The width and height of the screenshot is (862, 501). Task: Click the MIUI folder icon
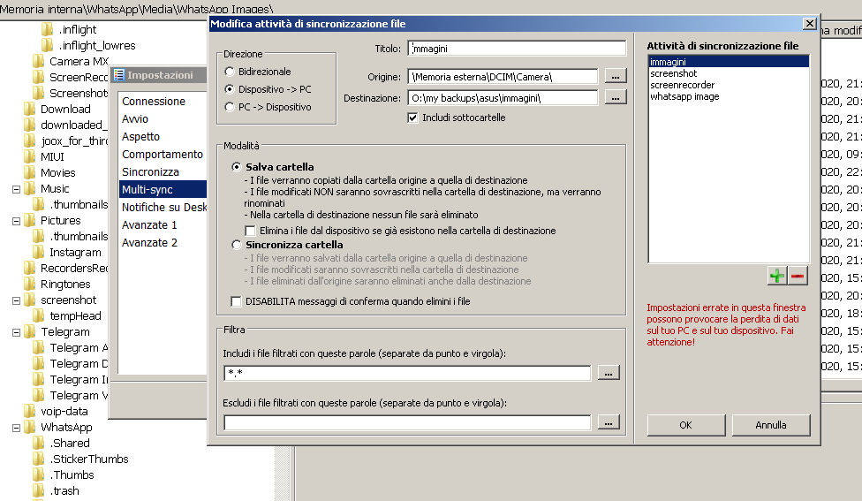[x=30, y=156]
